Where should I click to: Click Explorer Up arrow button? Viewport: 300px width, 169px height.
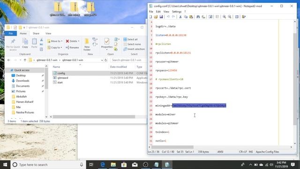(25, 60)
